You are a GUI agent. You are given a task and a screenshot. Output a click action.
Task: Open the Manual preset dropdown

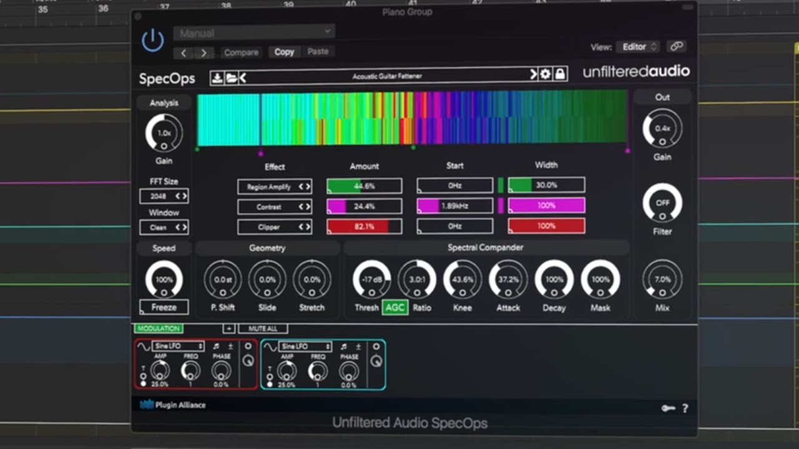253,32
